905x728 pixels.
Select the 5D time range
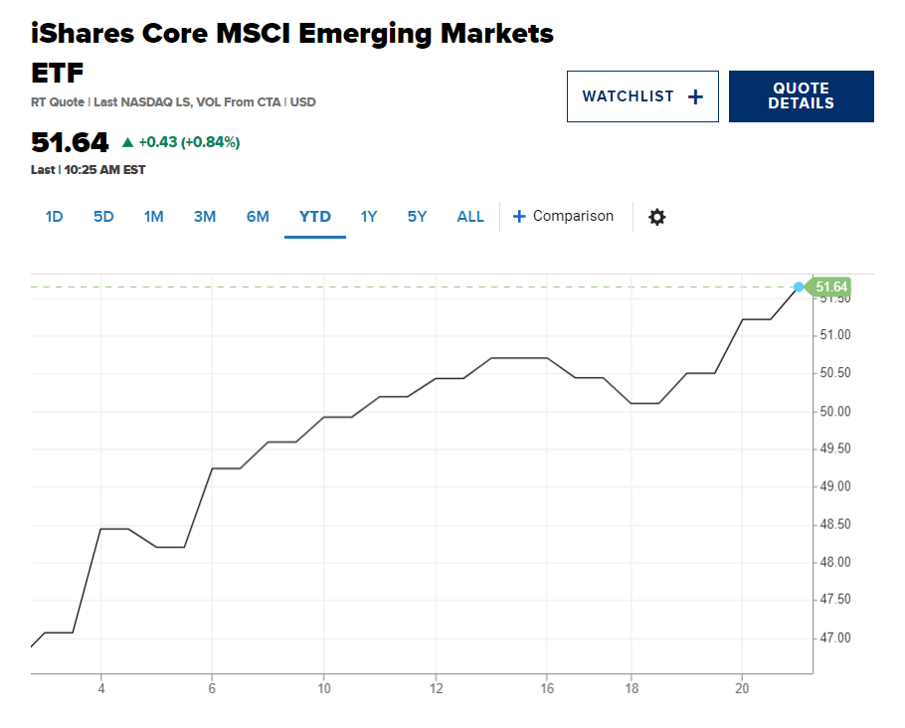(103, 217)
